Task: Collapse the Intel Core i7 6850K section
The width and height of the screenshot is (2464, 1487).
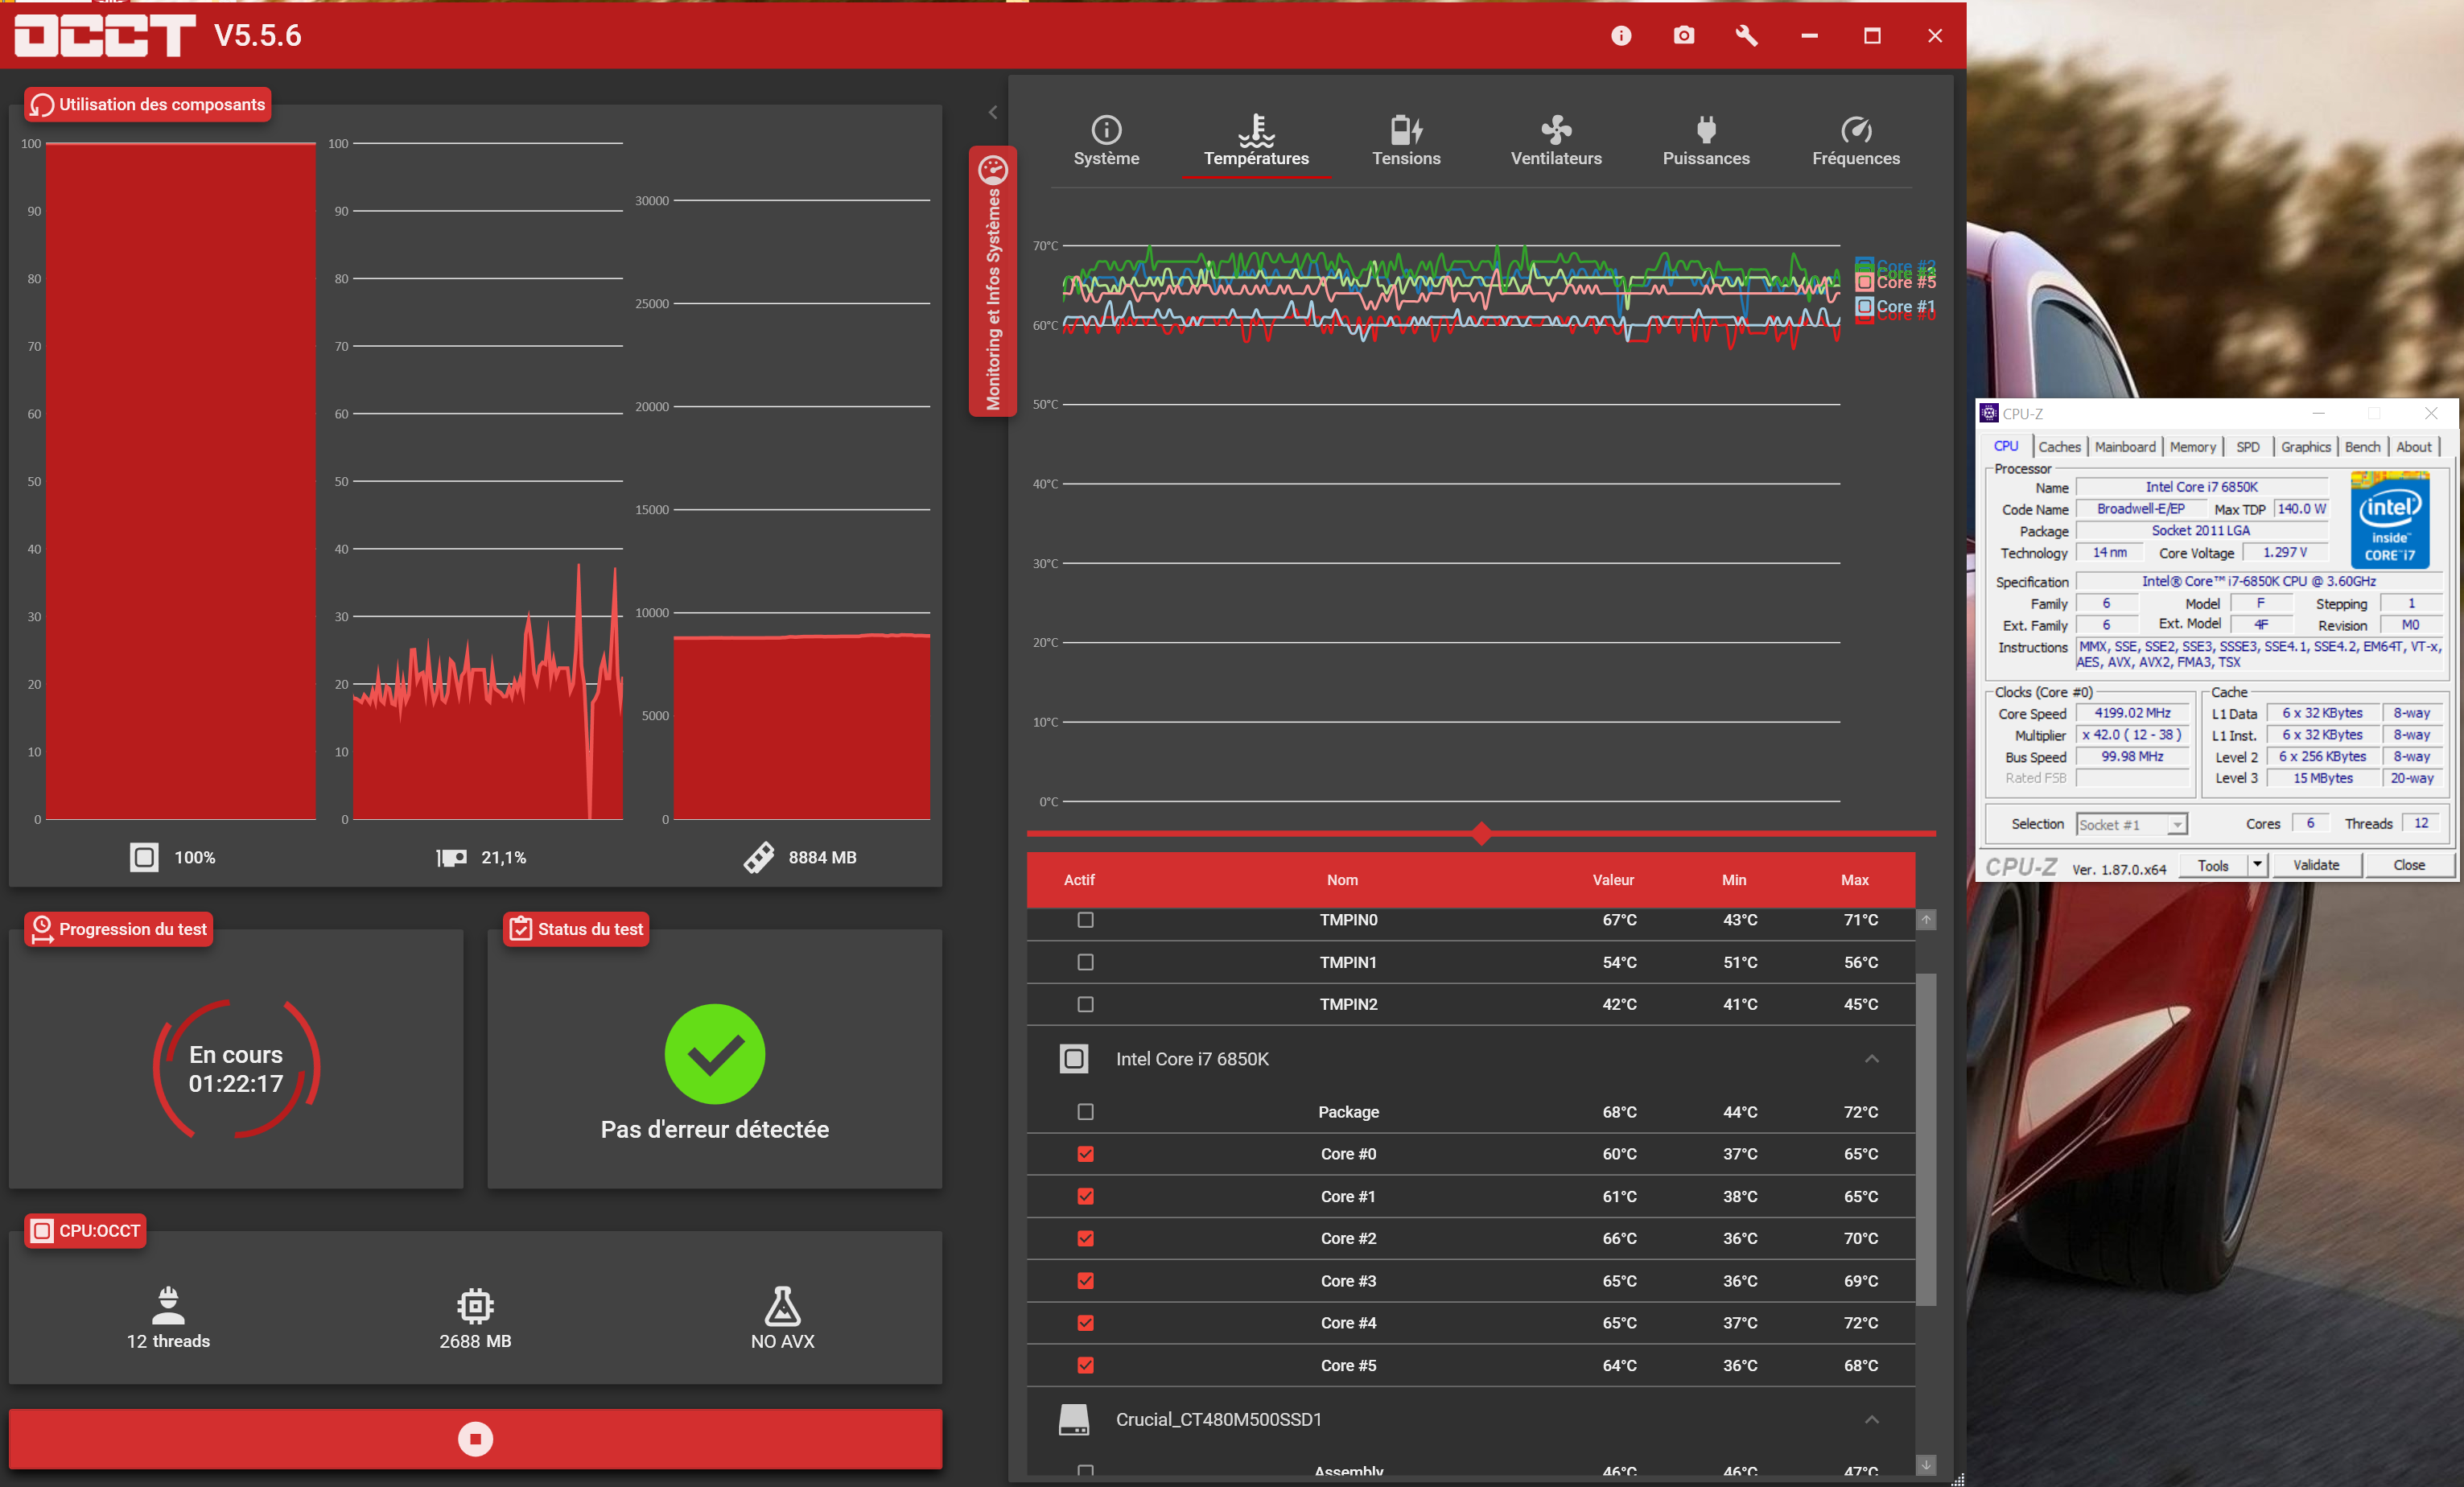Action: 1871,1059
